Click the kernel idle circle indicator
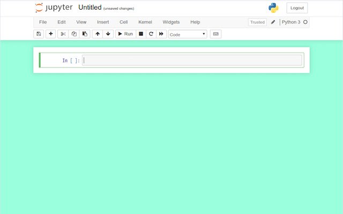The image size is (343, 214). pos(305,22)
